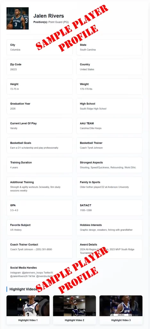This screenshot has height=329, width=150.
Task: Click the Highlight Video 2 label
Action: (x=74, y=320)
